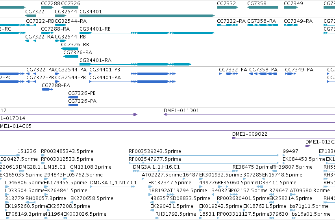Click transcript CG7326-RB

pos(70,49)
